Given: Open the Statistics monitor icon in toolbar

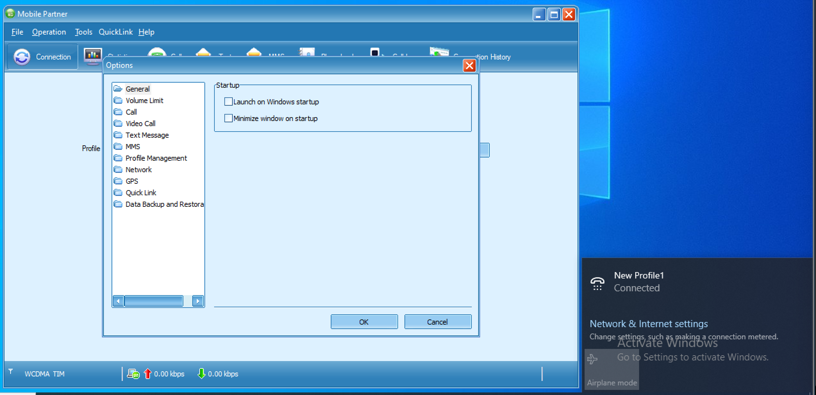Looking at the screenshot, I should click(x=93, y=56).
